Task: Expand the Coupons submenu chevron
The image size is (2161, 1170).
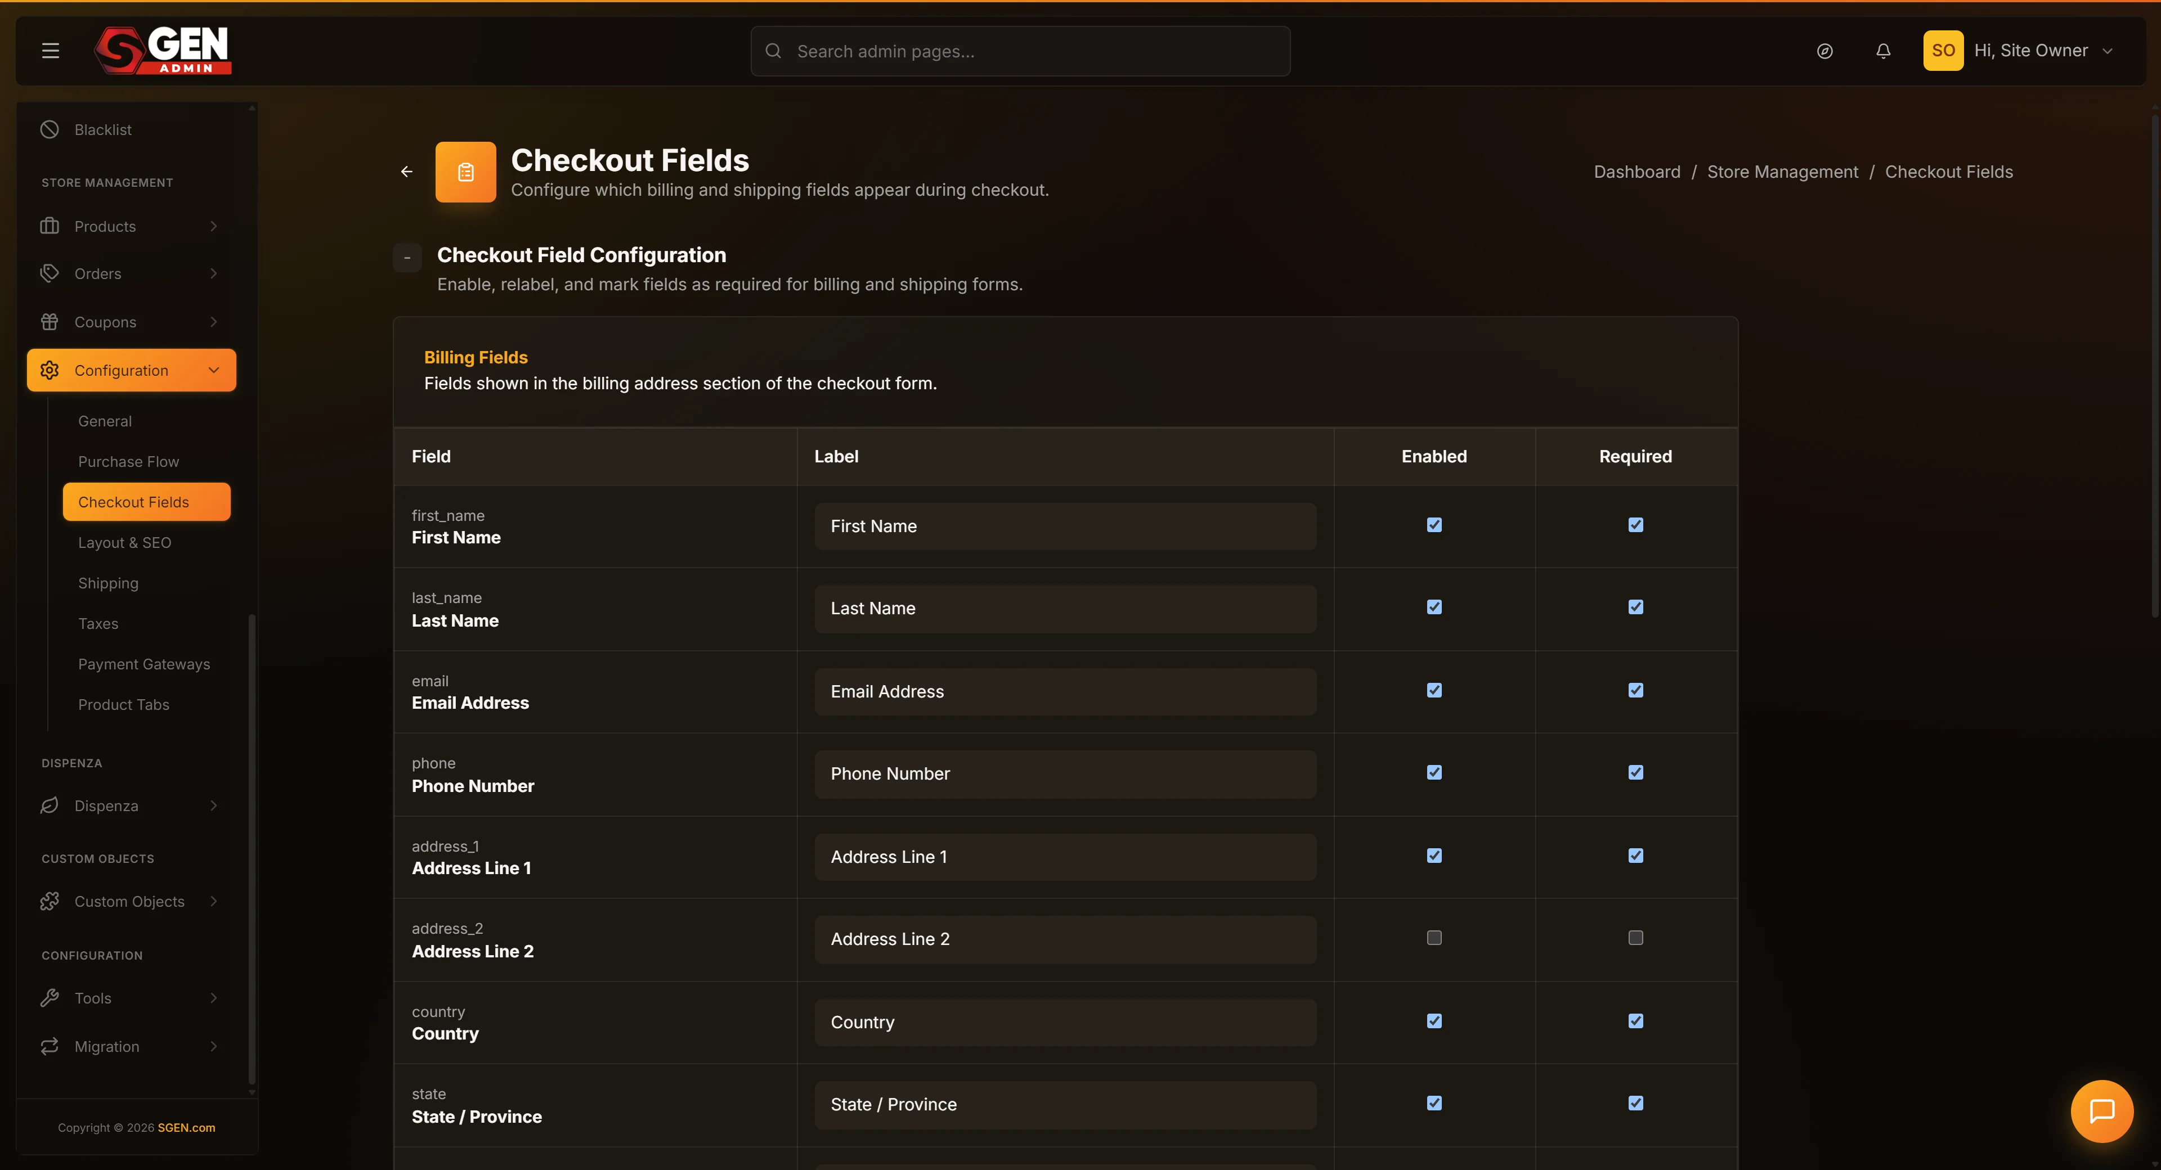Action: 214,321
